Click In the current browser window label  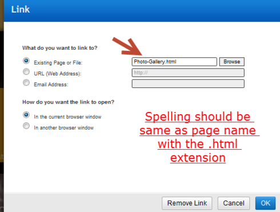click(67, 117)
